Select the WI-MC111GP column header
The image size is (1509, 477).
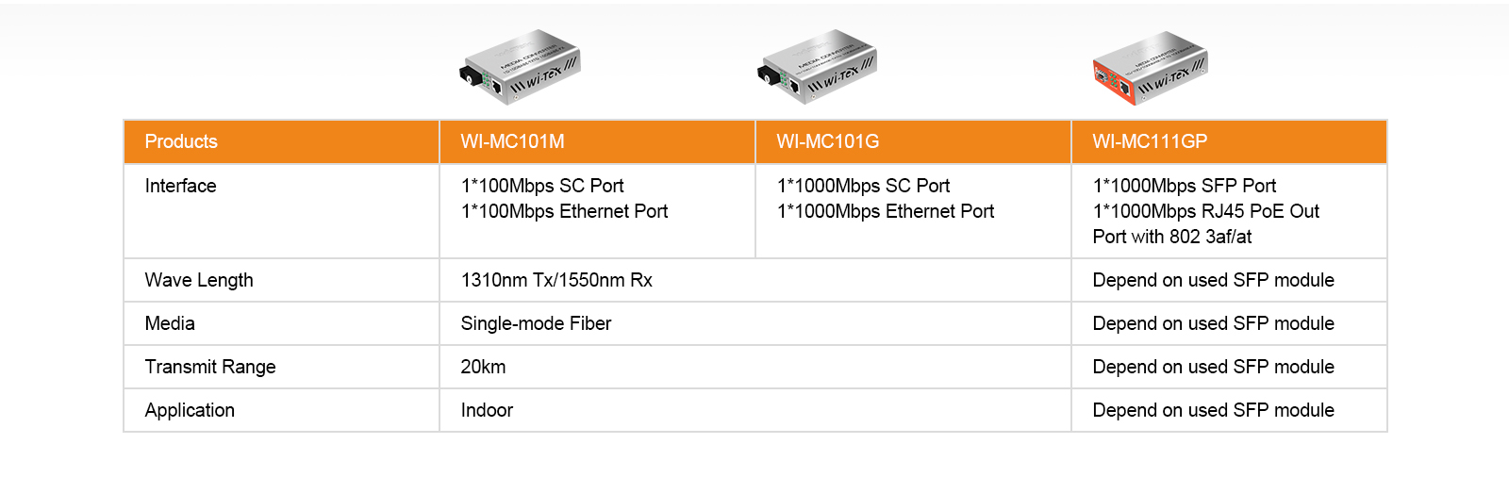point(1149,141)
